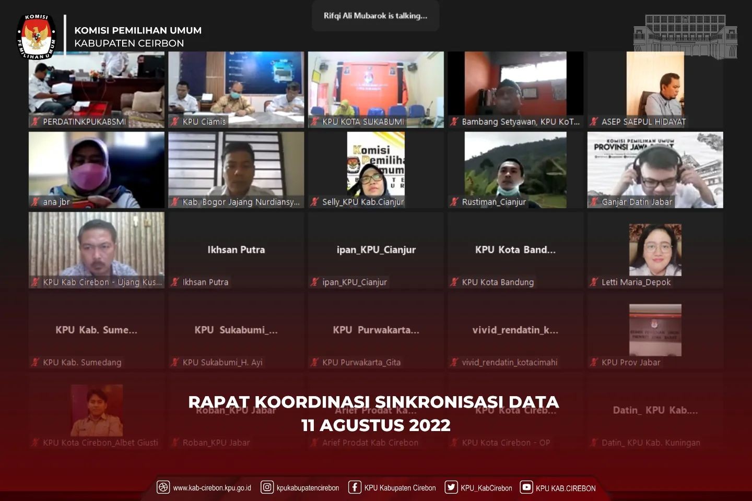
Task: Click muted mic icon beside KPU Ciamis
Action: point(175,122)
